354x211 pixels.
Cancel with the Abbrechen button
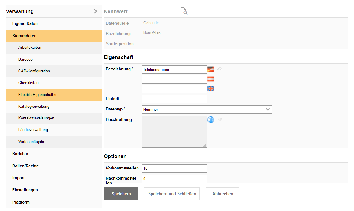pos(222,194)
